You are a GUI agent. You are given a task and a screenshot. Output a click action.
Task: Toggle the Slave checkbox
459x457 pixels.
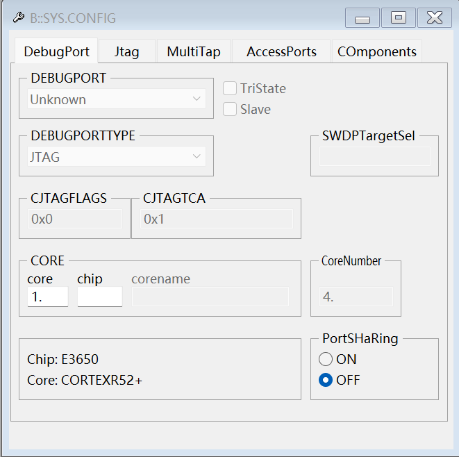pyautogui.click(x=230, y=109)
